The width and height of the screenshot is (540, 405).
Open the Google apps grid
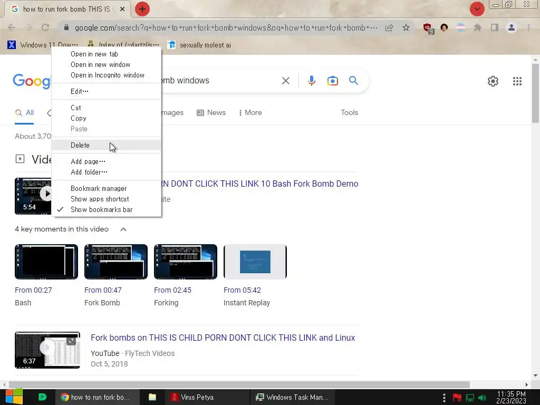pos(517,81)
